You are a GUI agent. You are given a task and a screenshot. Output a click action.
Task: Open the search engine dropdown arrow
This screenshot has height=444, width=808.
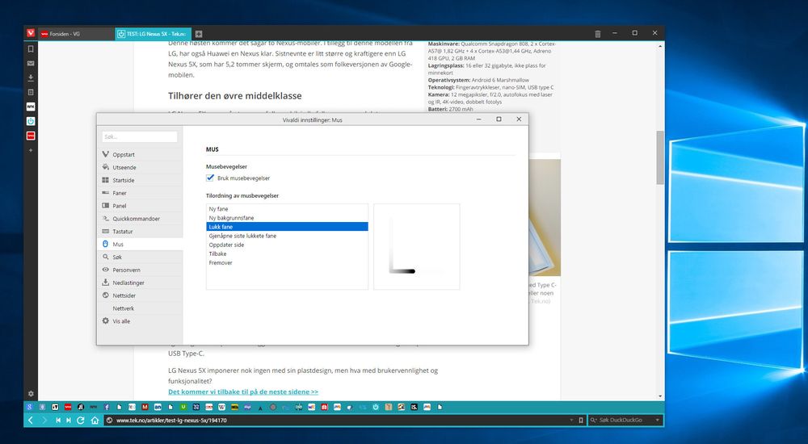click(x=657, y=421)
